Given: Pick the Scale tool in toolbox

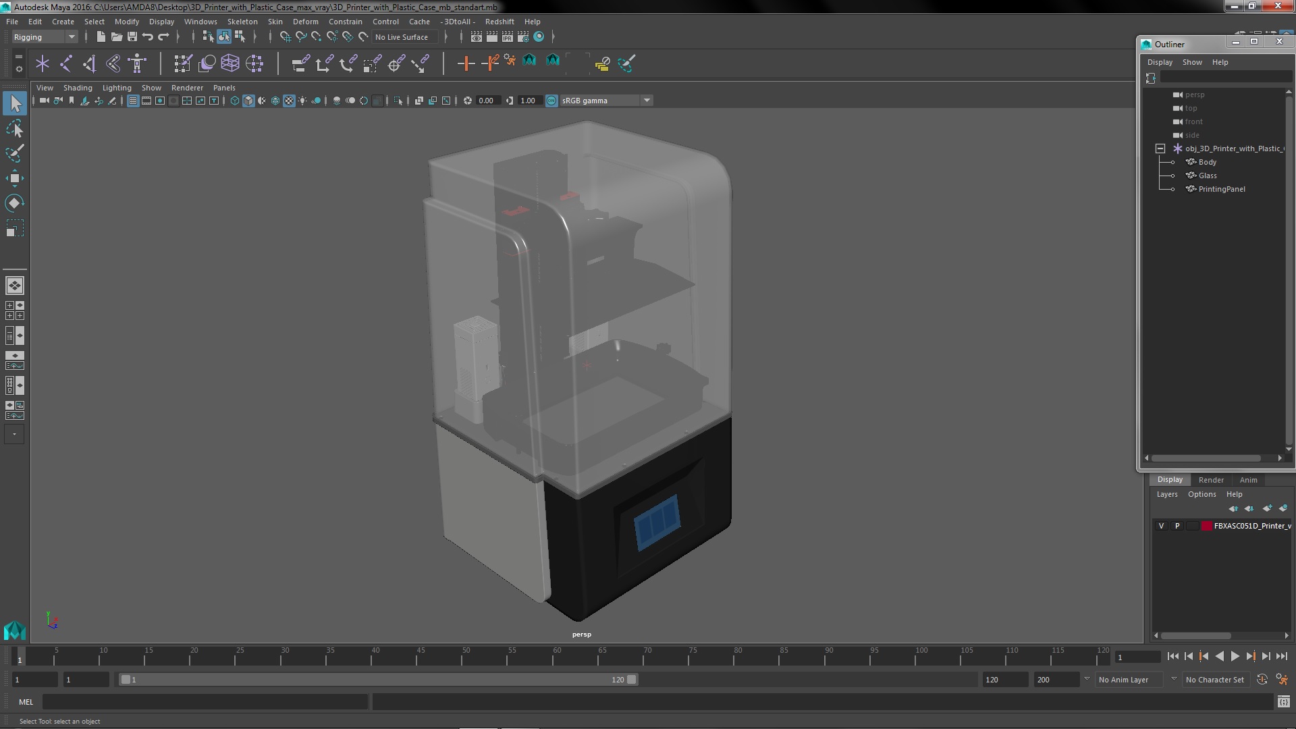Looking at the screenshot, I should point(15,229).
